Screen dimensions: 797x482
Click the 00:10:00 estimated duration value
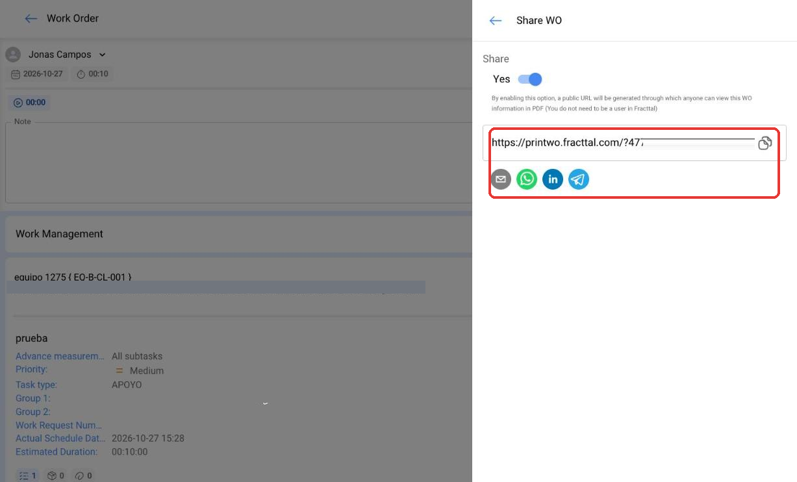point(130,452)
